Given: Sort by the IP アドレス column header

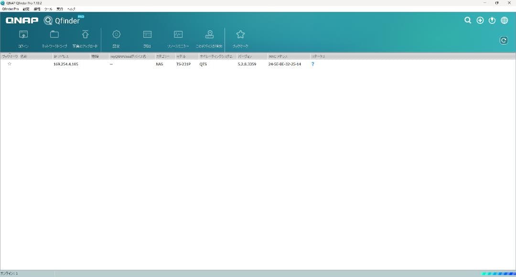Looking at the screenshot, I should [x=61, y=56].
